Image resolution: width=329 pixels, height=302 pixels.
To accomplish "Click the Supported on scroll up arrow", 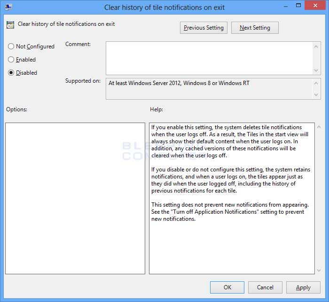I will click(x=316, y=83).
